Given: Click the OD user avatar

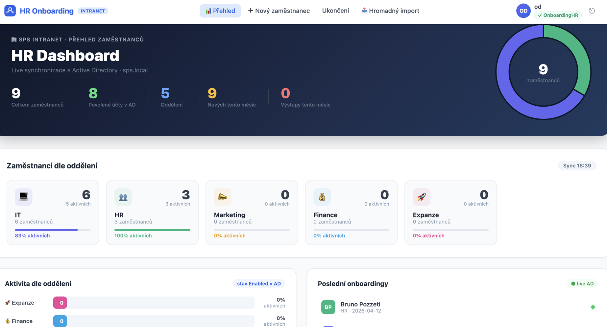Looking at the screenshot, I should click(x=523, y=11).
